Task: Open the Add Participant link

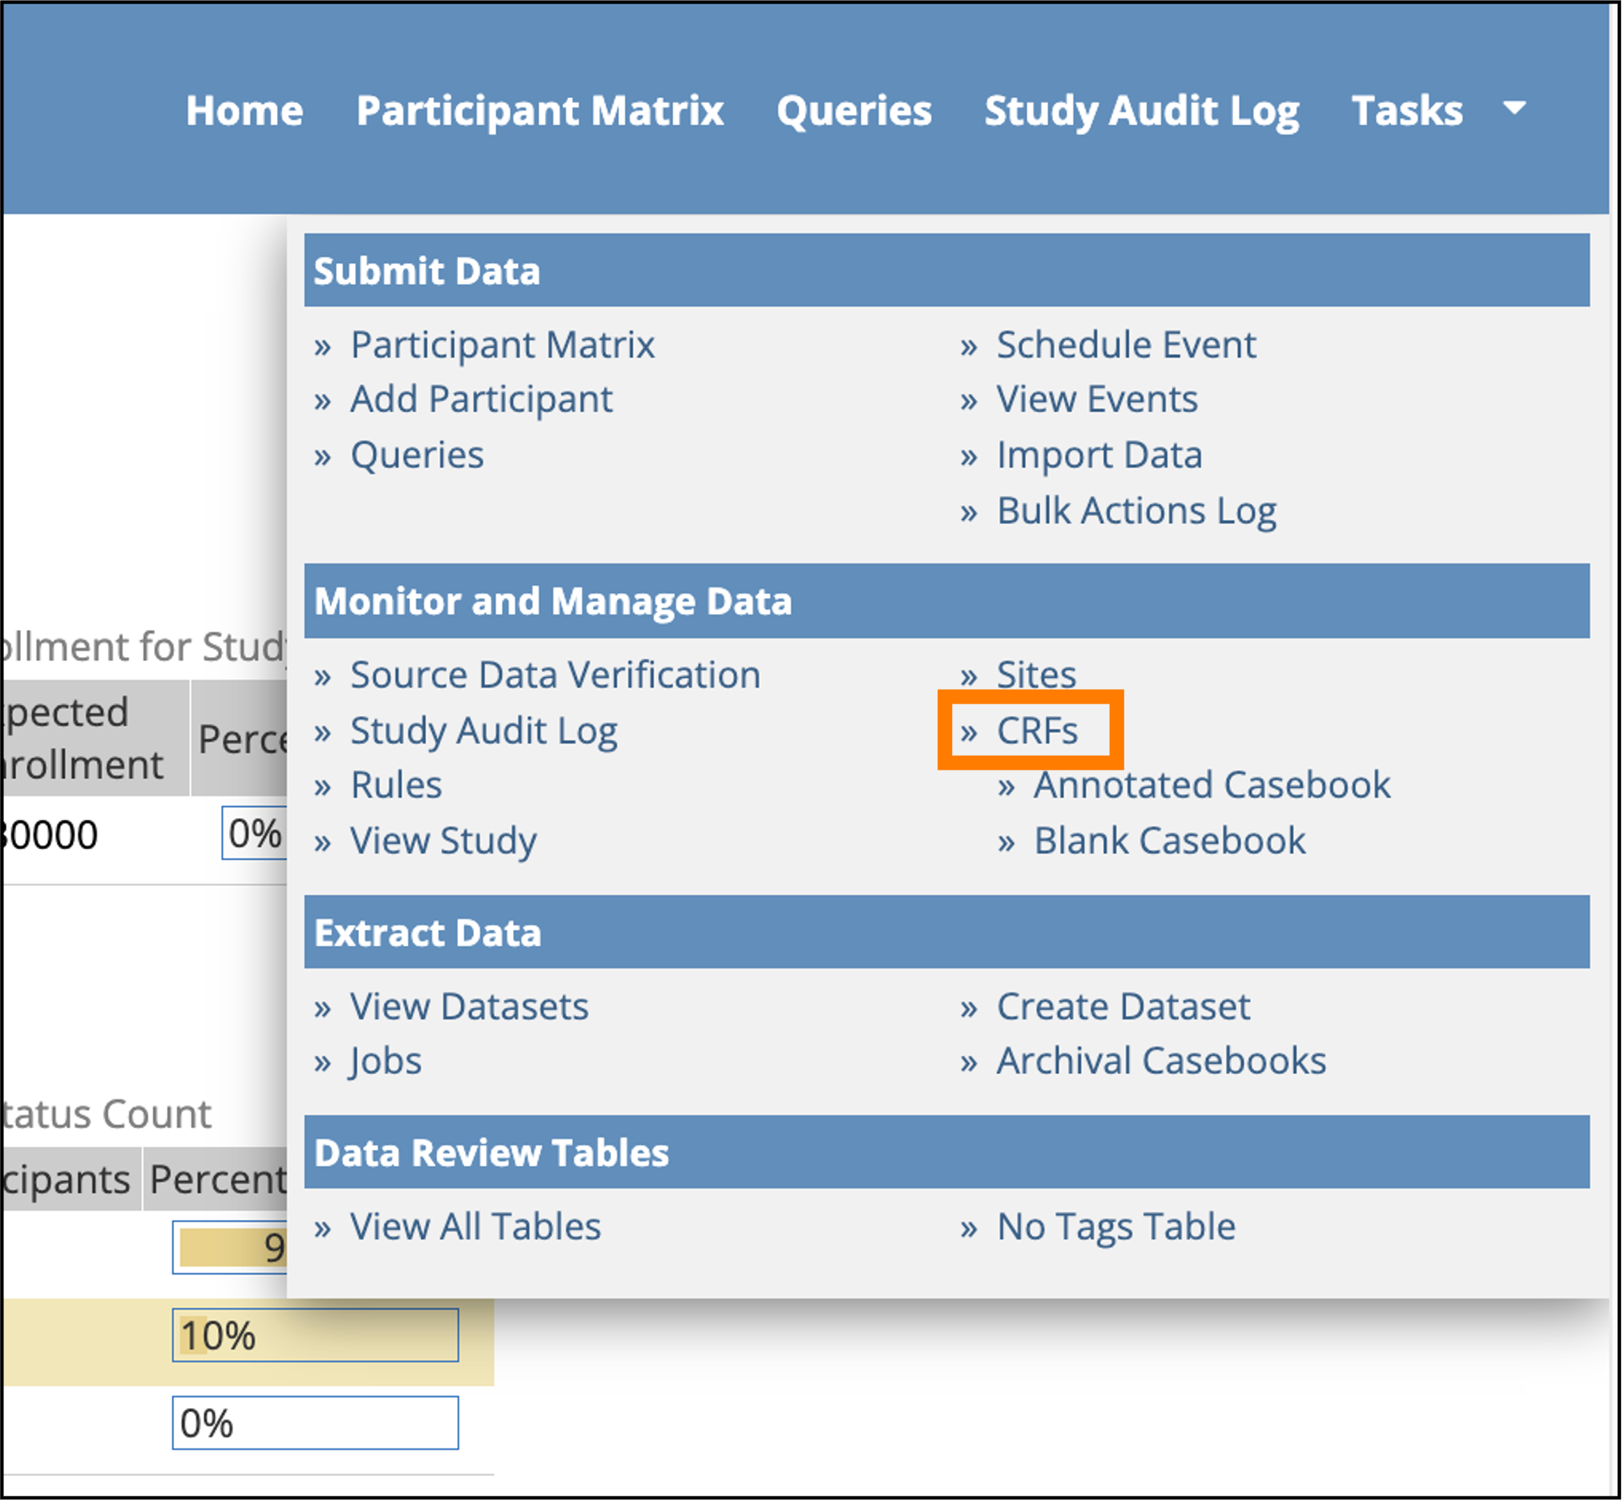Action: click(x=481, y=399)
